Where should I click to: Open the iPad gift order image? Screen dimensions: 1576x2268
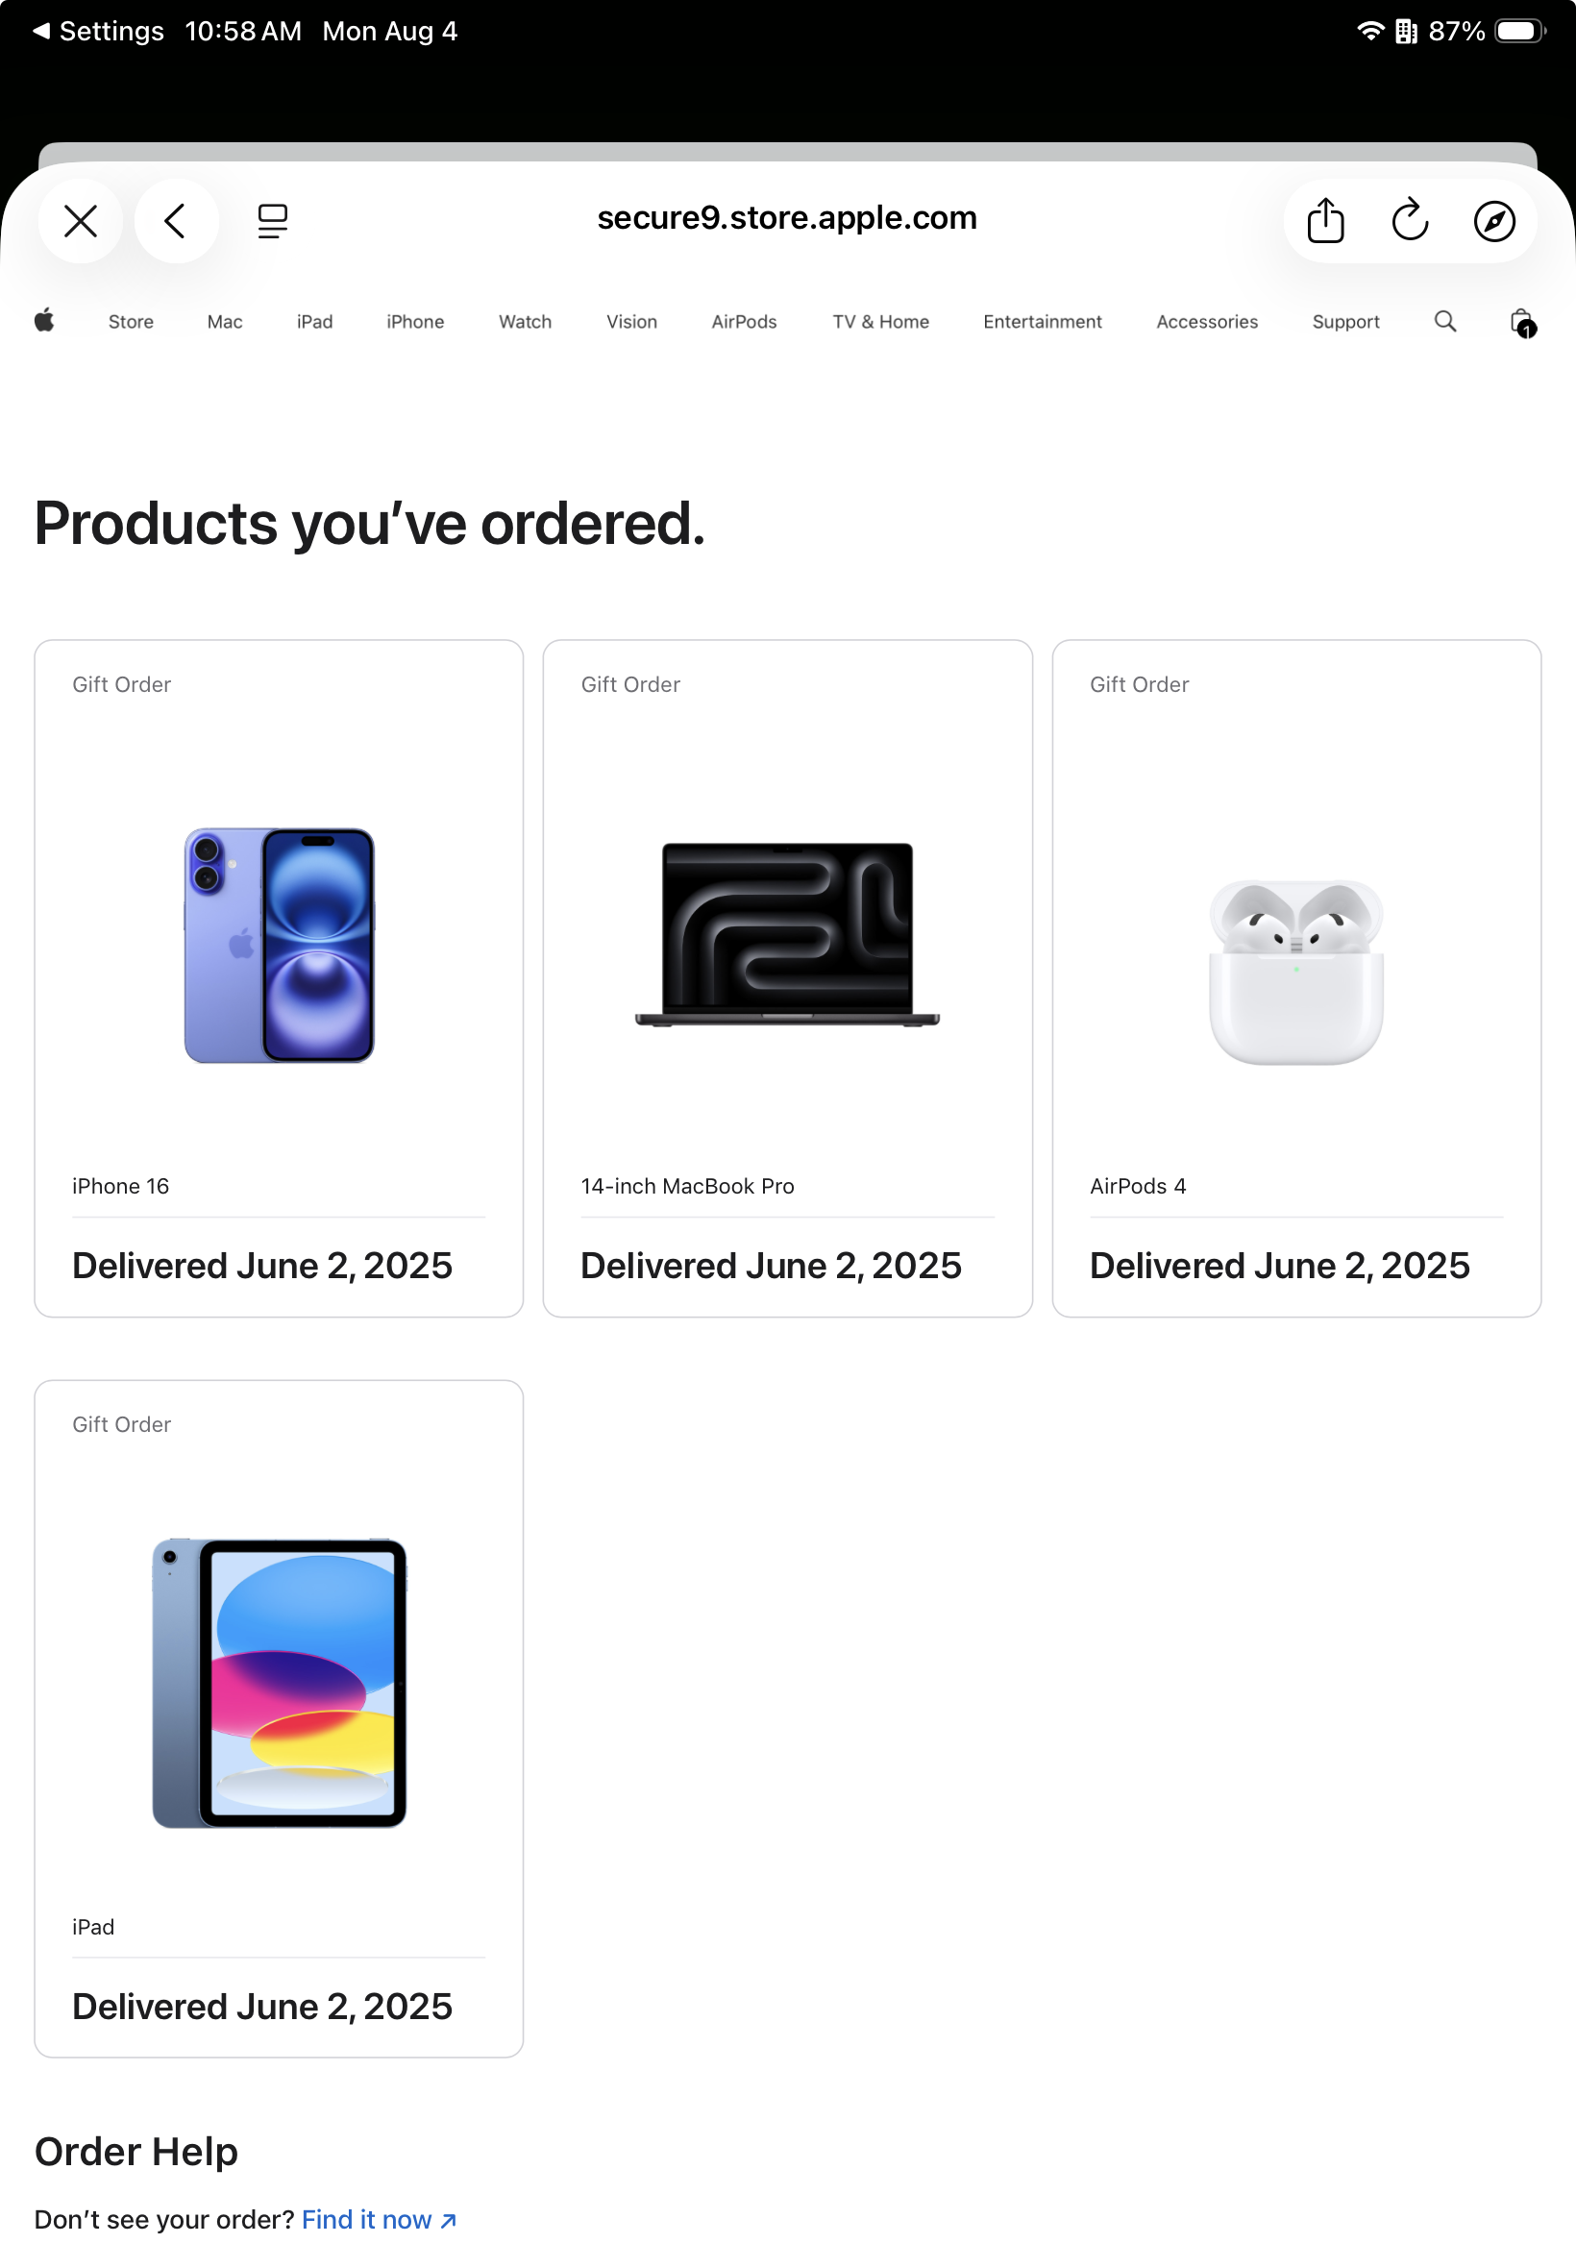tap(280, 1682)
